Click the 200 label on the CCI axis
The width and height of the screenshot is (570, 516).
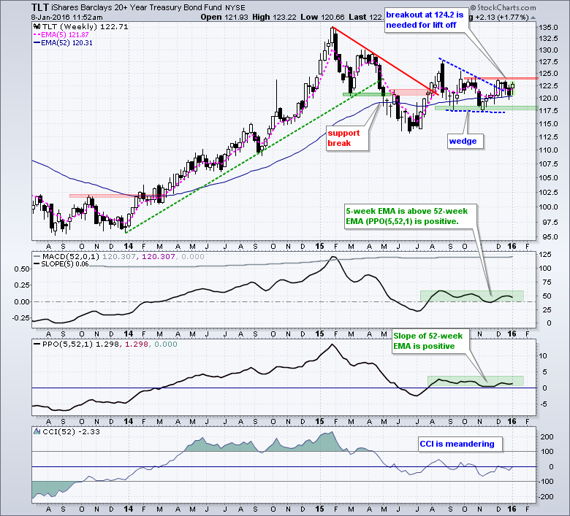547,437
